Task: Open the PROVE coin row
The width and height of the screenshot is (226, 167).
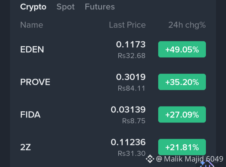Action: coord(113,82)
